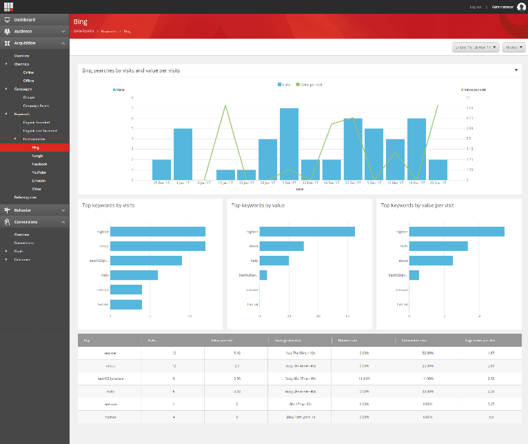Sort table by Bounce rate header
528x444 pixels.
point(347,341)
